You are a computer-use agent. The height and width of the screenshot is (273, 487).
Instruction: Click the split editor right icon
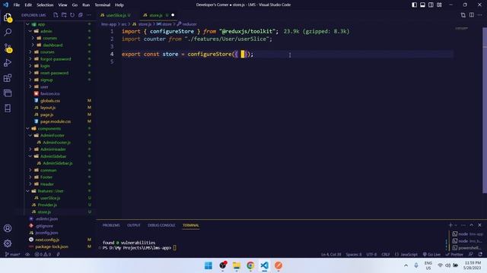472,15
